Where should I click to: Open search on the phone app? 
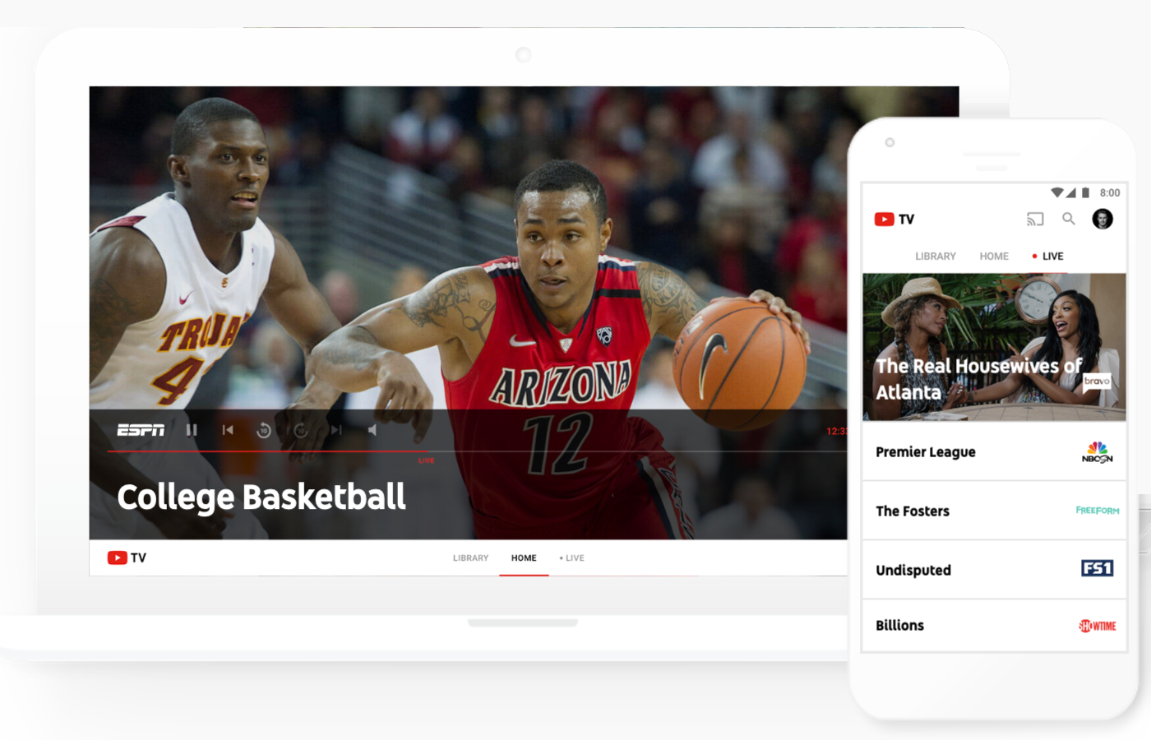tap(1069, 219)
